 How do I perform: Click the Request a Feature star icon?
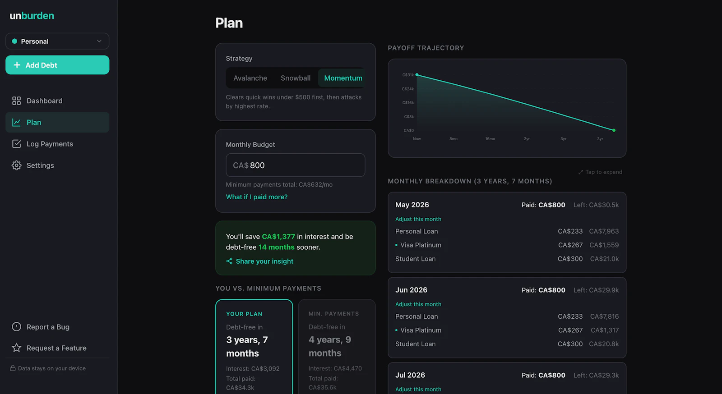point(17,348)
